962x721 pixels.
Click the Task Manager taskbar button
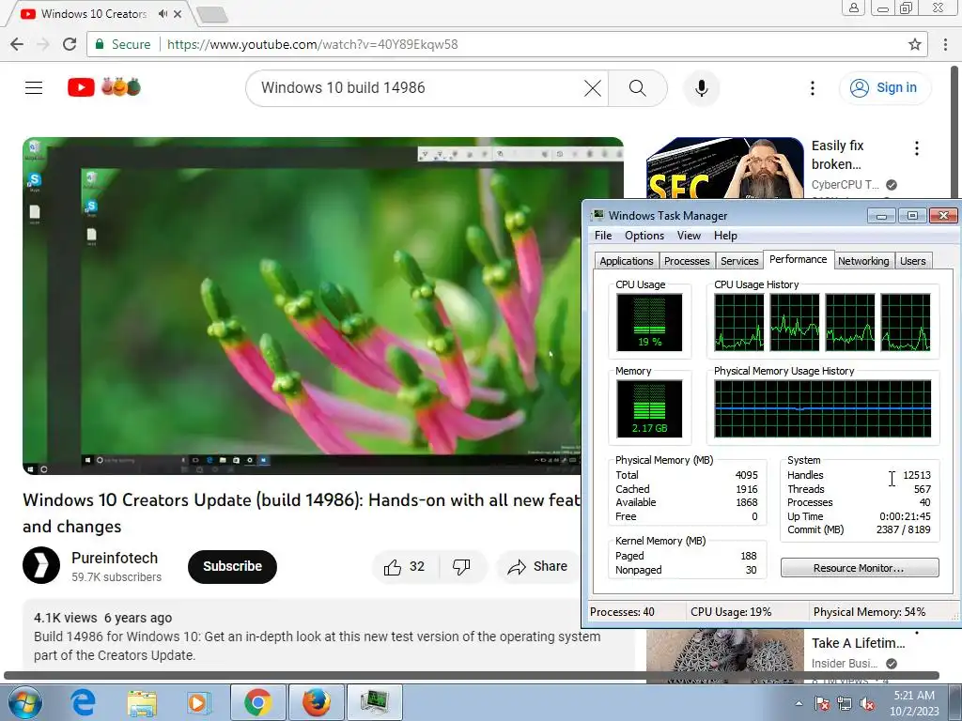click(374, 702)
